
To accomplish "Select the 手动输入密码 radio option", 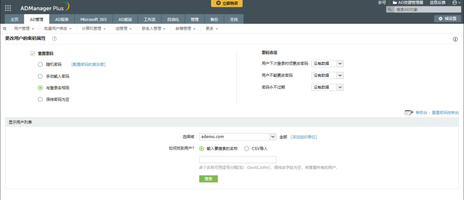I will (40, 76).
